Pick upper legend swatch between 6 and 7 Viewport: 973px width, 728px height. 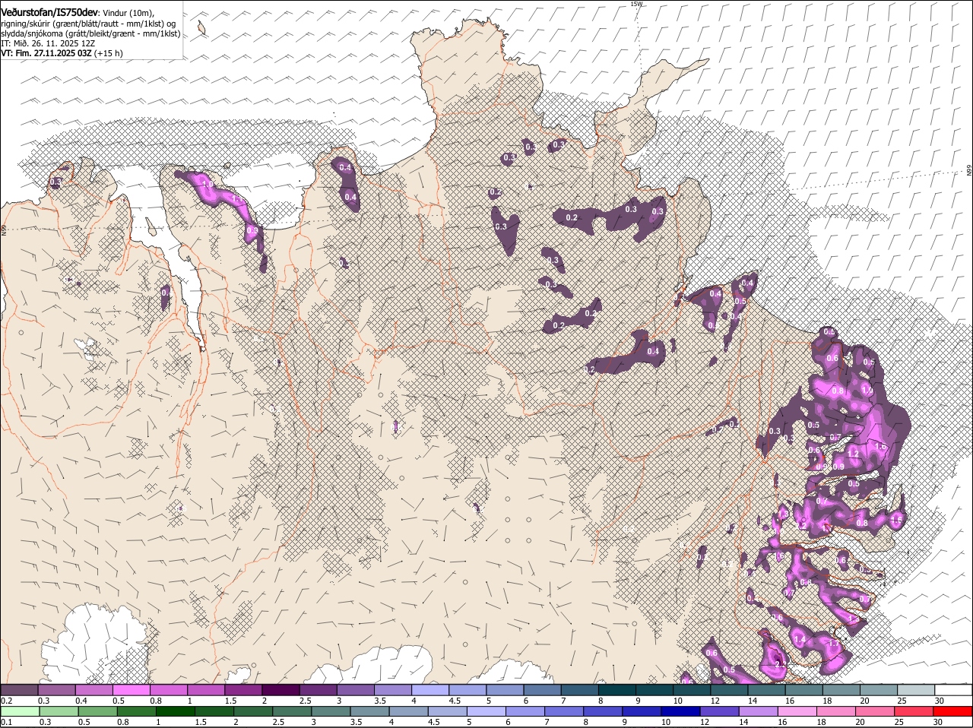click(x=542, y=689)
